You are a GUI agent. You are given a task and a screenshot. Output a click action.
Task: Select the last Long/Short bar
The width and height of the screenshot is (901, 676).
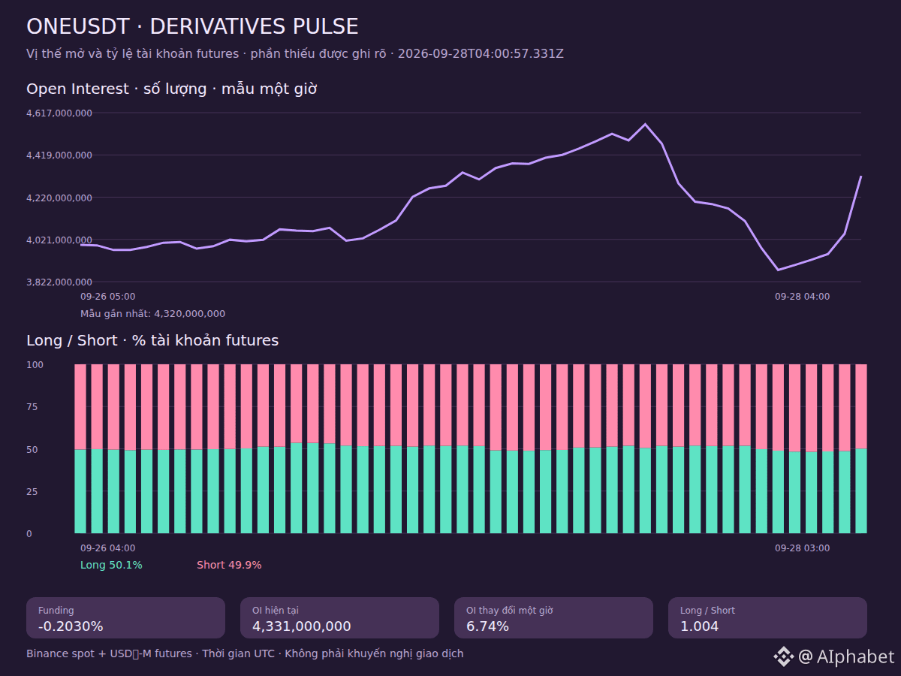861,448
